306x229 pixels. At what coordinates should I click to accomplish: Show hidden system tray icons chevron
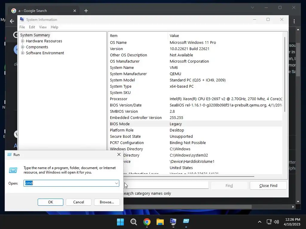point(260,222)
